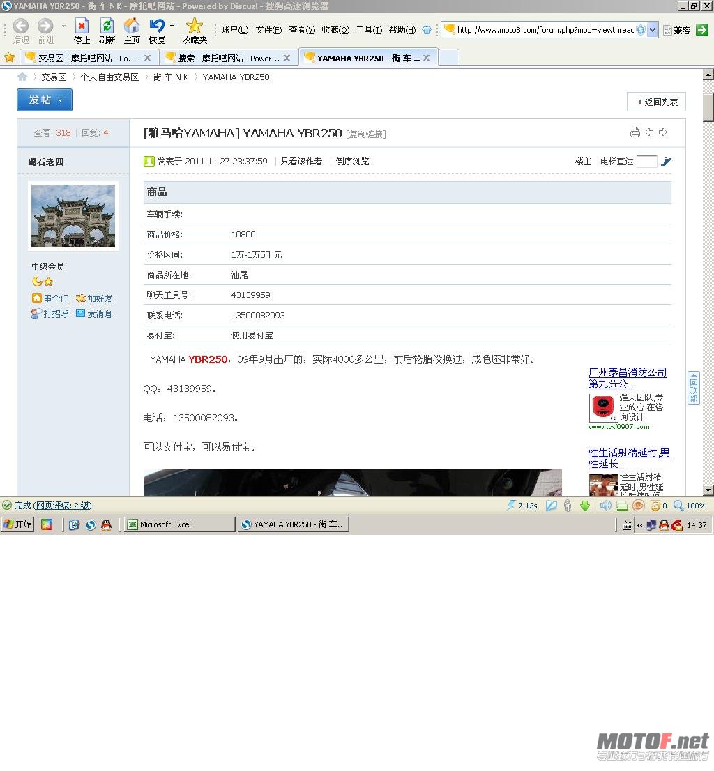Click the vertical scrollbar down arrow
Screen dimensions: 714x771
point(708,490)
